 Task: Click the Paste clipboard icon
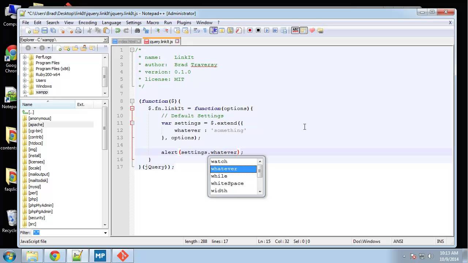[x=106, y=30]
